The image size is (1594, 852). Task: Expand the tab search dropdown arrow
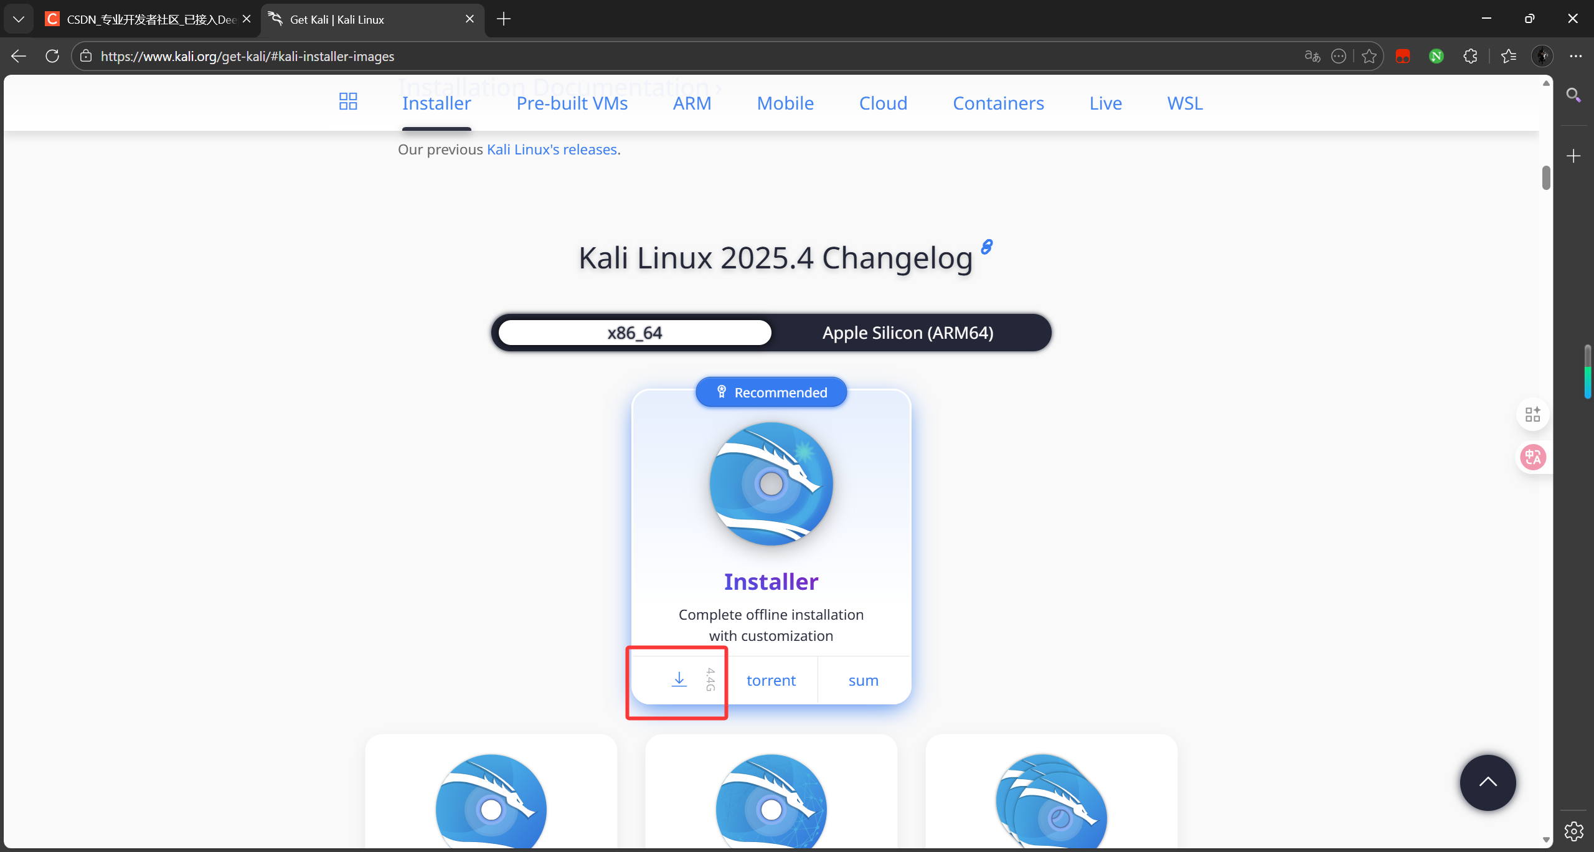[19, 19]
